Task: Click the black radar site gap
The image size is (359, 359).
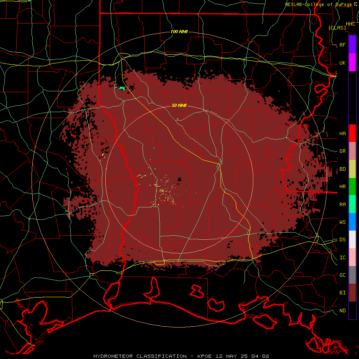Action: coord(180,179)
